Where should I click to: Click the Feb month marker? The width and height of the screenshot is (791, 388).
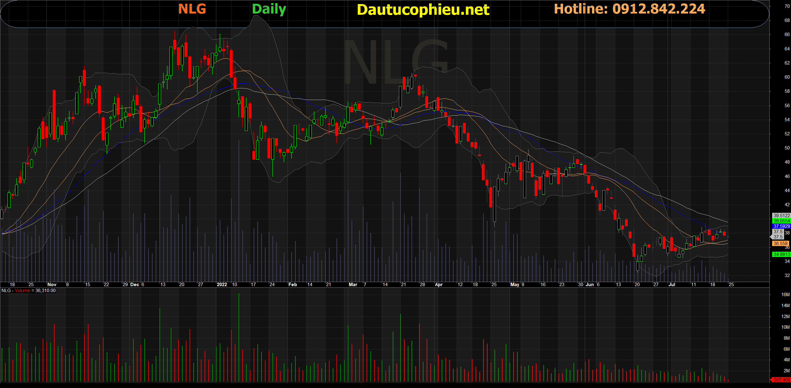[293, 285]
